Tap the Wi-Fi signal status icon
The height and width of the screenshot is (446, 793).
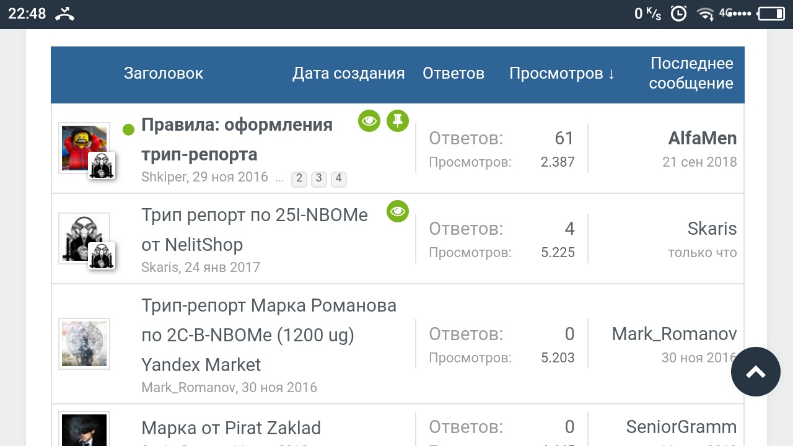[705, 14]
